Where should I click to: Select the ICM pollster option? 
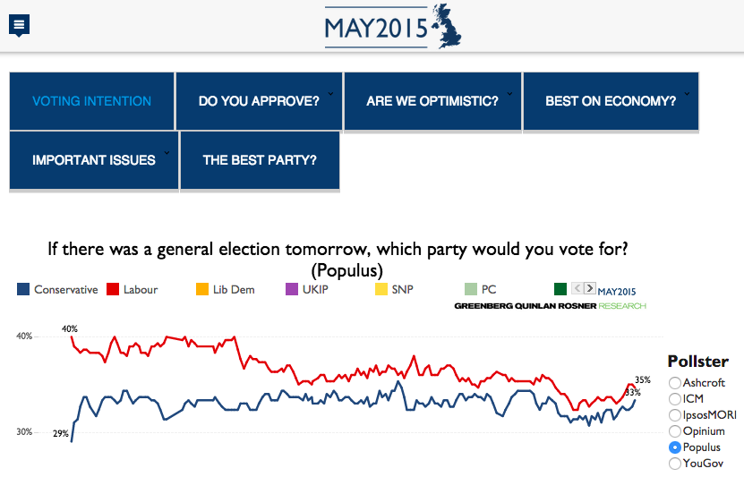coord(675,399)
